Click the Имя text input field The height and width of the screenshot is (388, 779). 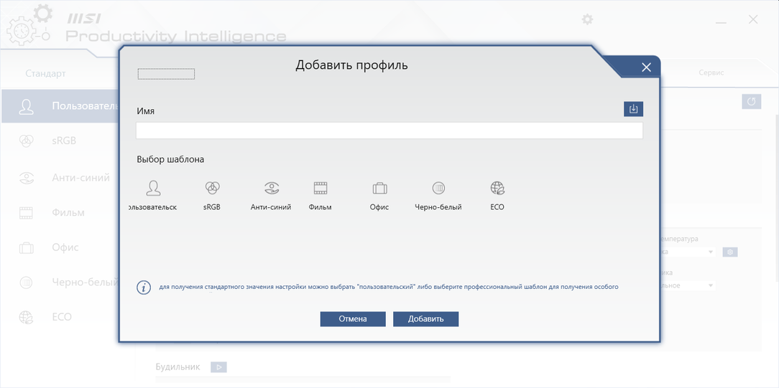point(389,131)
